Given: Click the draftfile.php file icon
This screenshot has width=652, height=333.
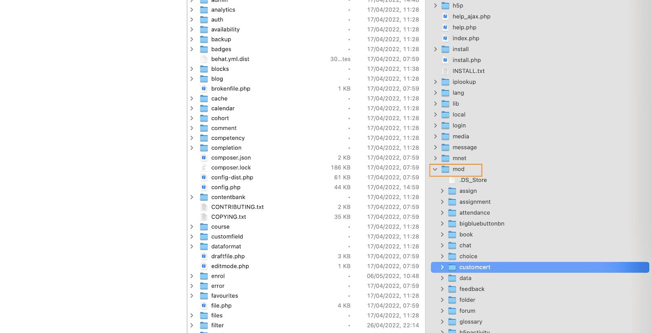Looking at the screenshot, I should point(204,256).
